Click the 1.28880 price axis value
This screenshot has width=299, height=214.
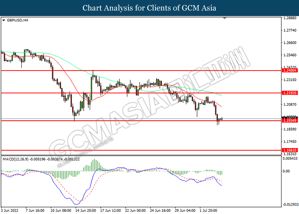(290, 18)
